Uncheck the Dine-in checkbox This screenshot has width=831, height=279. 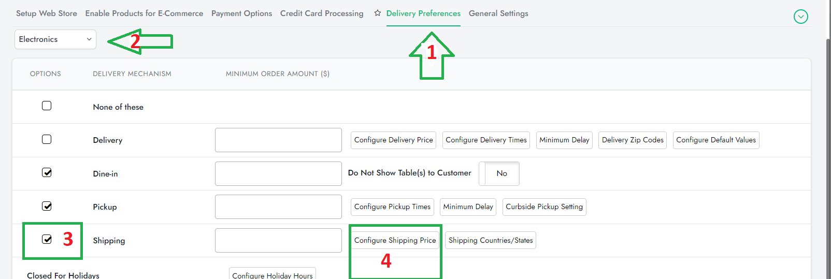pyautogui.click(x=47, y=173)
